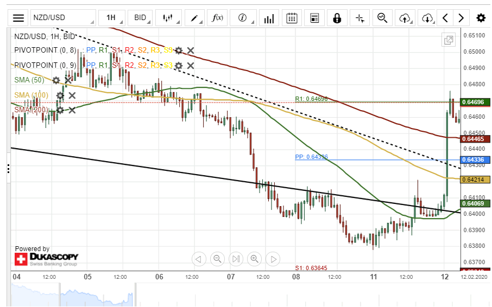Zoom out using round minus magnifier
The height and width of the screenshot is (307, 492).
(x=217, y=259)
